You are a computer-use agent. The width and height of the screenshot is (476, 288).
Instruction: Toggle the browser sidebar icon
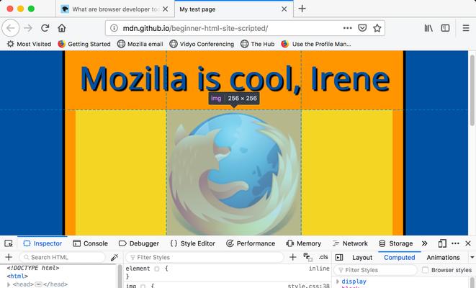pos(445,28)
